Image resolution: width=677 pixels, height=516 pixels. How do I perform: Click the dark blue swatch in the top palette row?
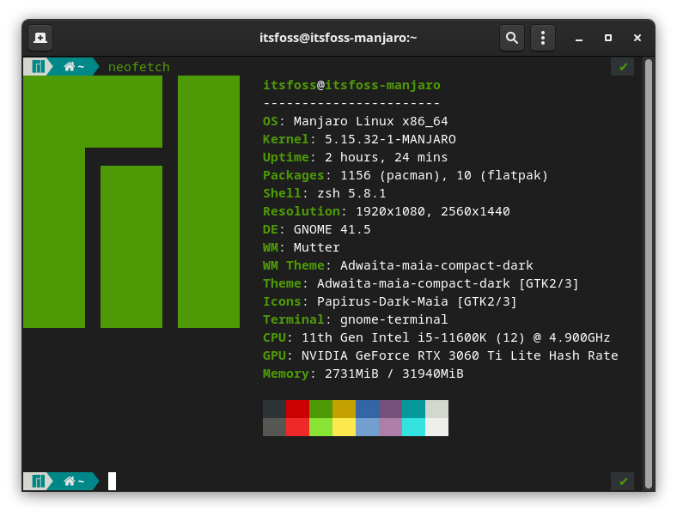click(367, 409)
